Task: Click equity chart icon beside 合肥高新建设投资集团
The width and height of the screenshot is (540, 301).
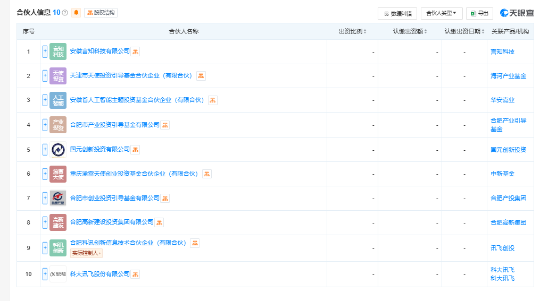Action: pos(159,222)
